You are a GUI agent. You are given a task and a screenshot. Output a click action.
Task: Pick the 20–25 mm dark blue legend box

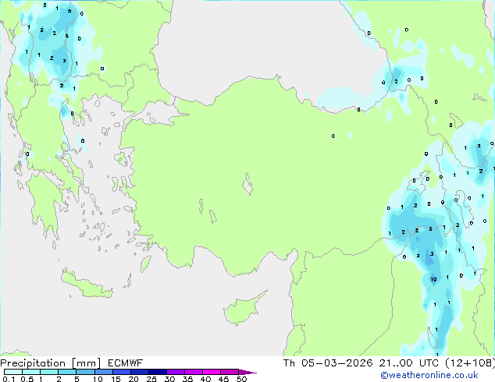tap(139, 372)
